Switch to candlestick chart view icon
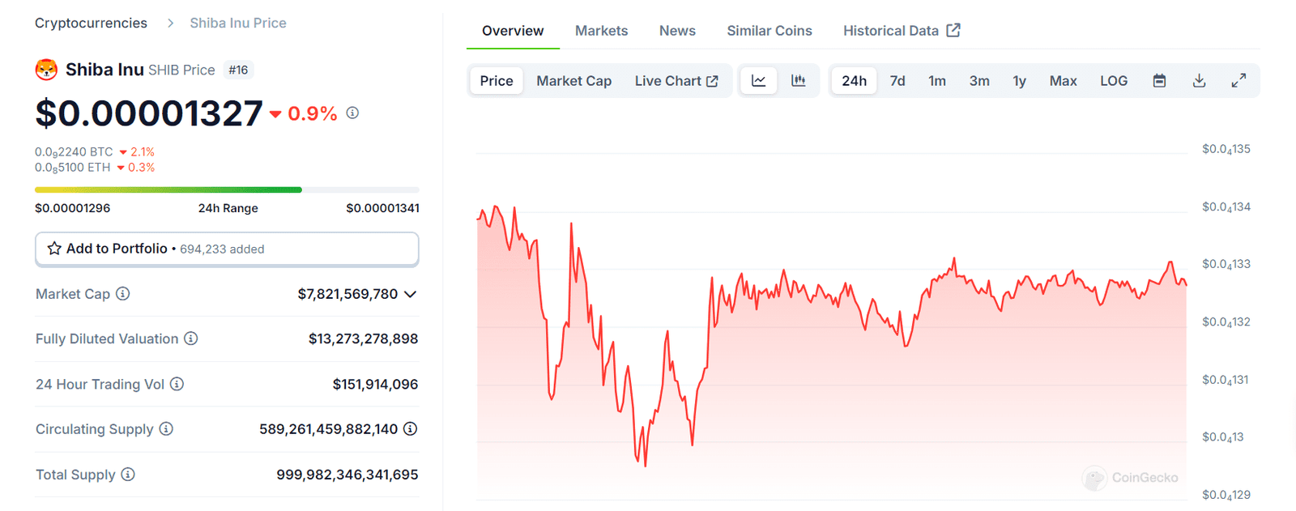This screenshot has height=511, width=1296. pyautogui.click(x=799, y=81)
